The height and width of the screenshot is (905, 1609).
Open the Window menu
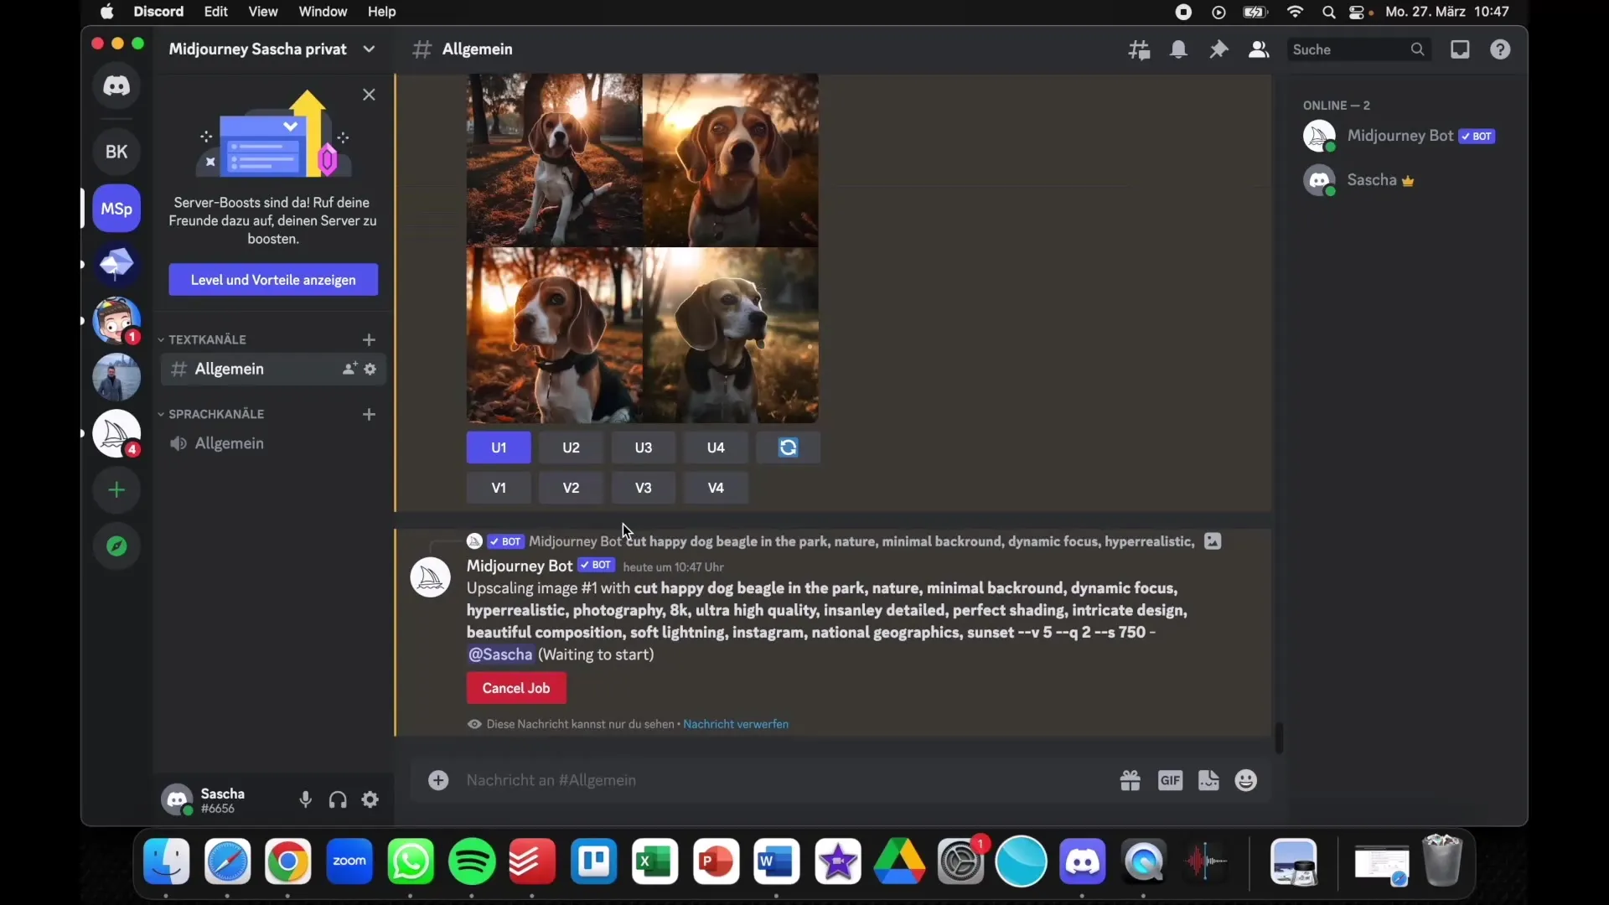pos(323,12)
